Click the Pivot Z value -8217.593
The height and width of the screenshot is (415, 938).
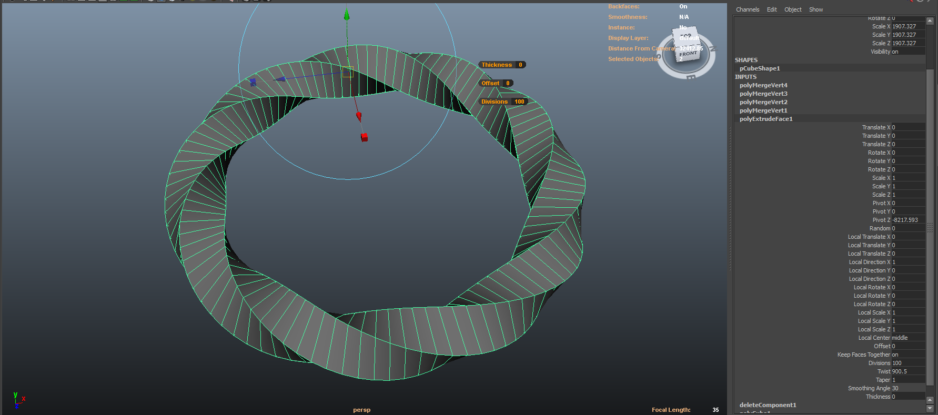[908, 220]
